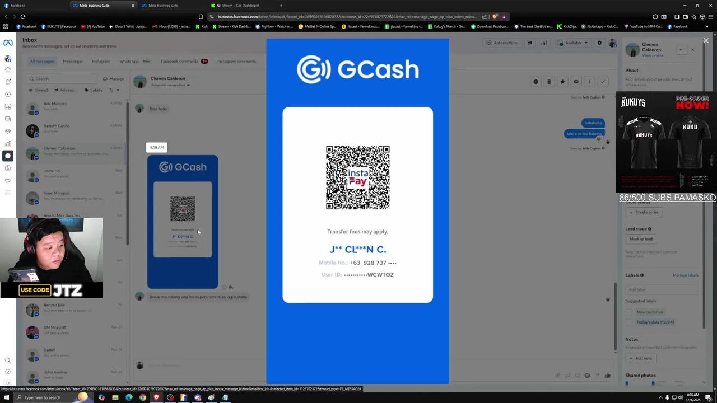Click the Automations button

[502, 43]
